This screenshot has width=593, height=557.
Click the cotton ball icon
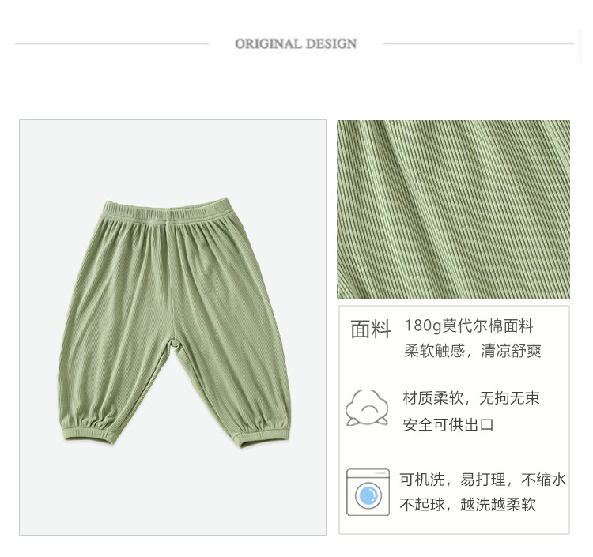tap(367, 408)
